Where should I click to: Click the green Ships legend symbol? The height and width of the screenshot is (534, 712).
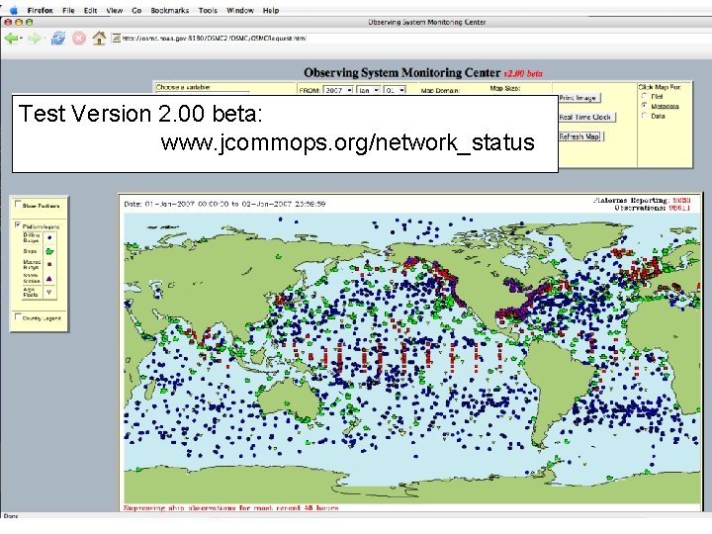(x=49, y=251)
